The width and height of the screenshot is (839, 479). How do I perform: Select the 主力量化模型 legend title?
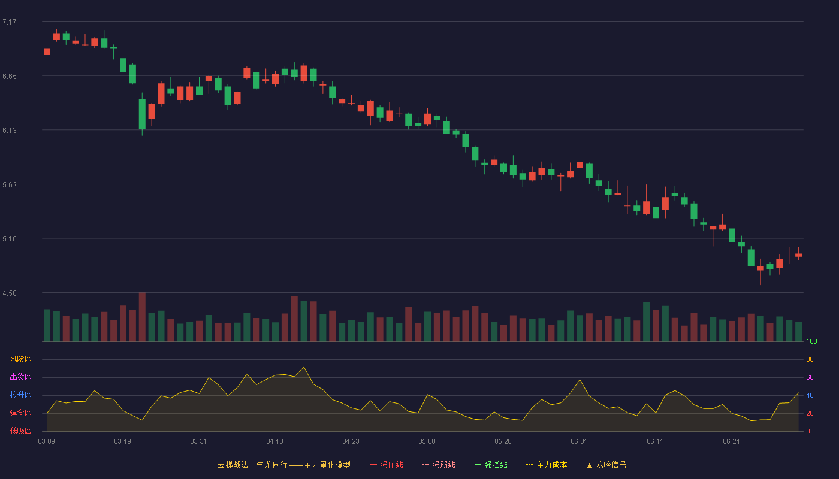pyautogui.click(x=327, y=465)
